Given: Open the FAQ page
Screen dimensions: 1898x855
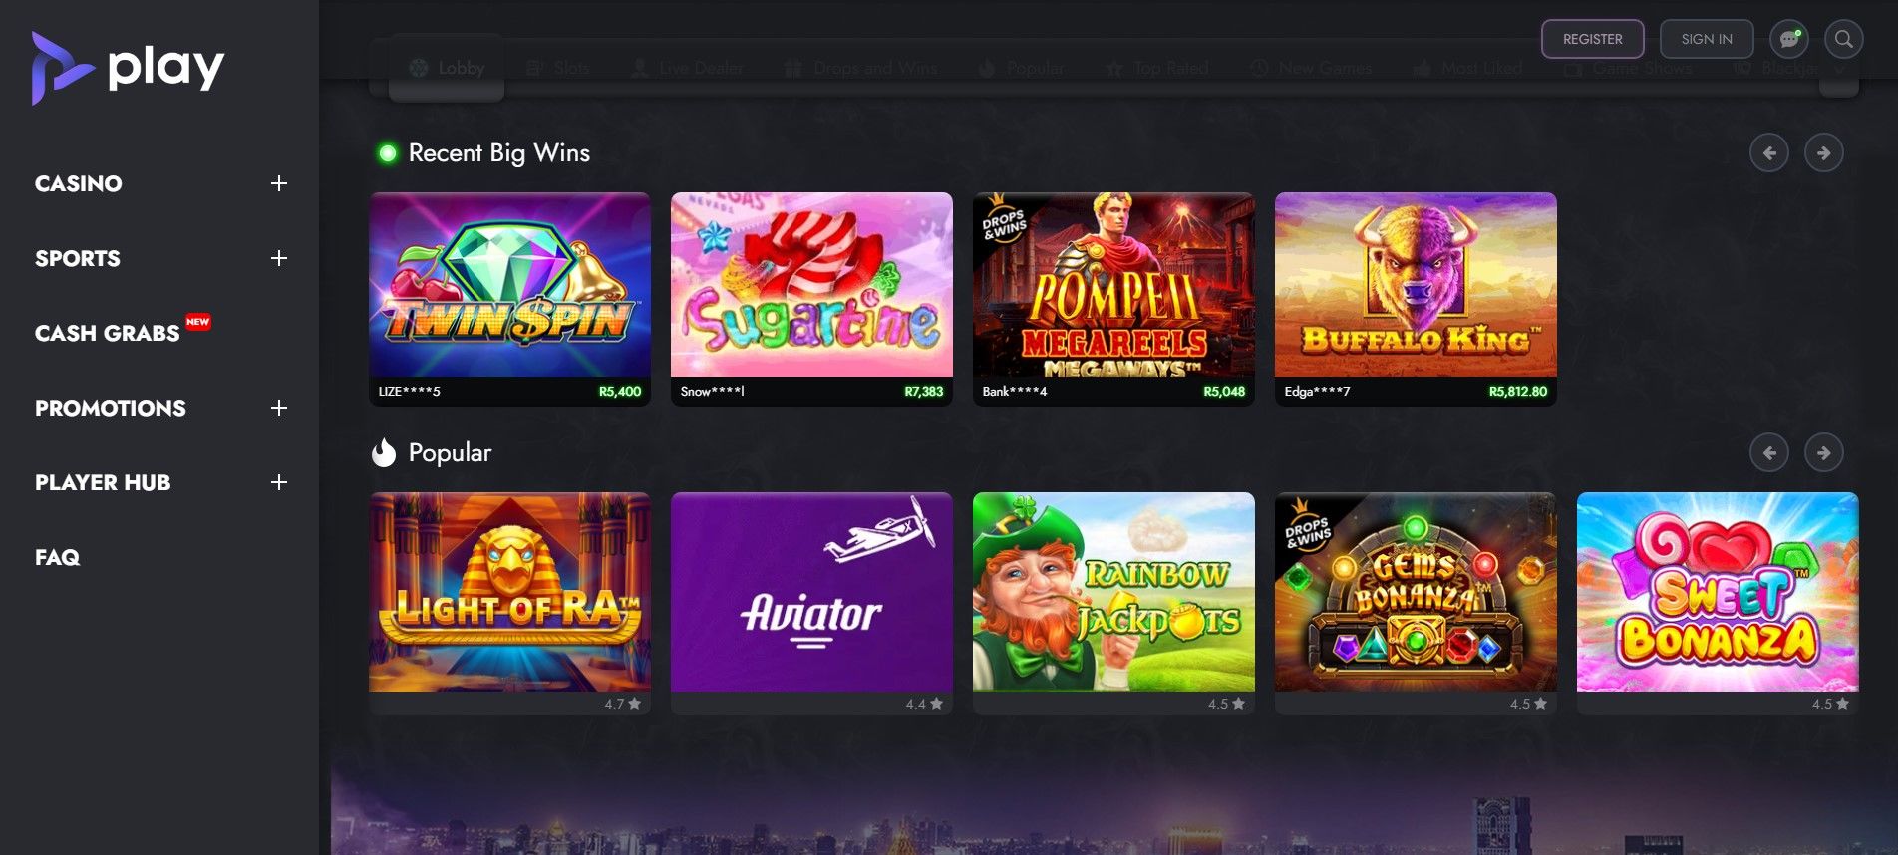Looking at the screenshot, I should point(57,557).
